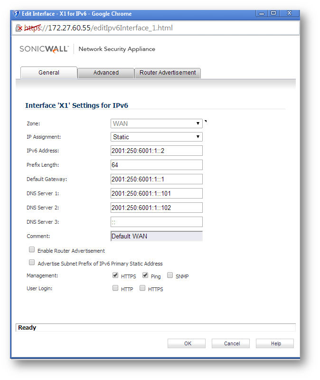Click the OK button
This screenshot has width=320, height=380.
coord(187,343)
